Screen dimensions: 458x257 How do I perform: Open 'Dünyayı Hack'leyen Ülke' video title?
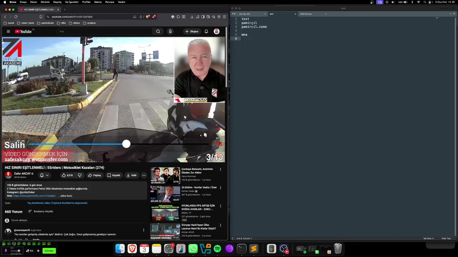tap(199, 227)
